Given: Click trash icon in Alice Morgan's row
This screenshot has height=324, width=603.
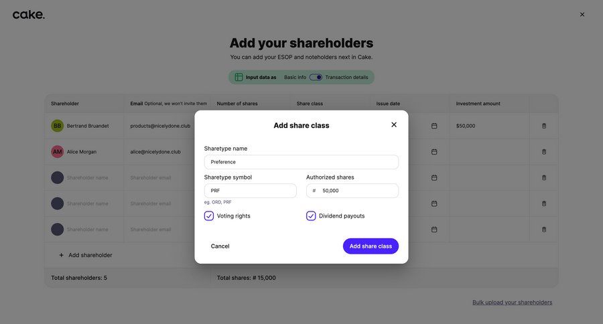Looking at the screenshot, I should 544,152.
